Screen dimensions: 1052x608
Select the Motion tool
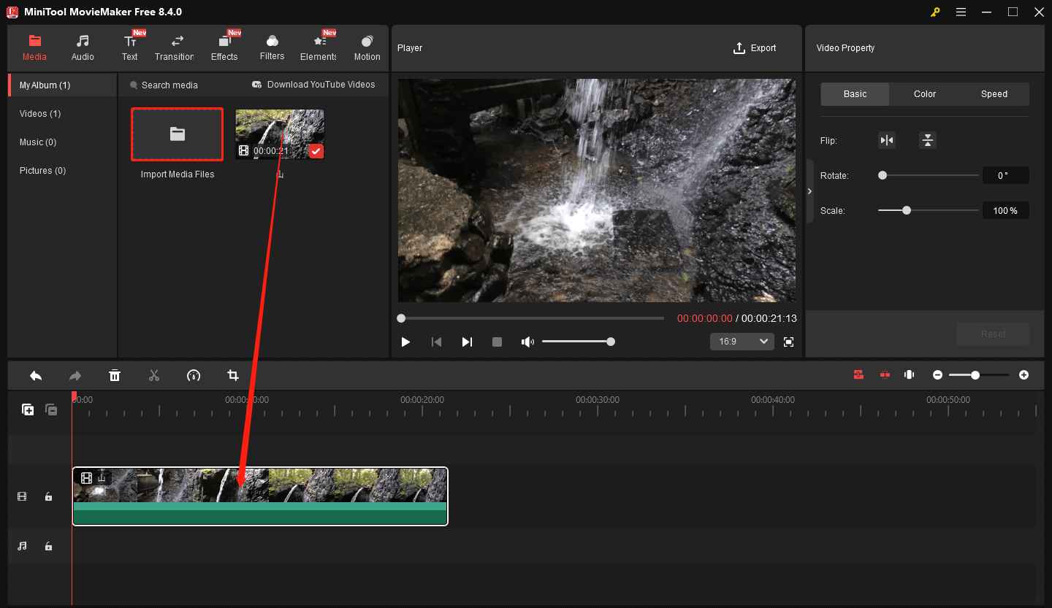point(367,47)
